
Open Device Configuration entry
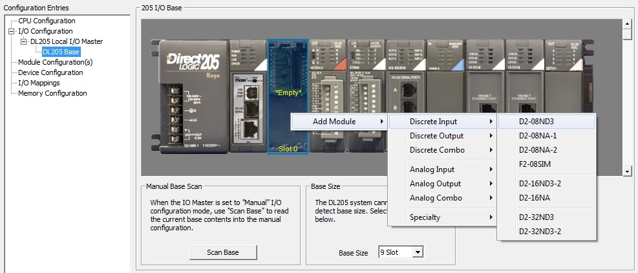click(50, 72)
